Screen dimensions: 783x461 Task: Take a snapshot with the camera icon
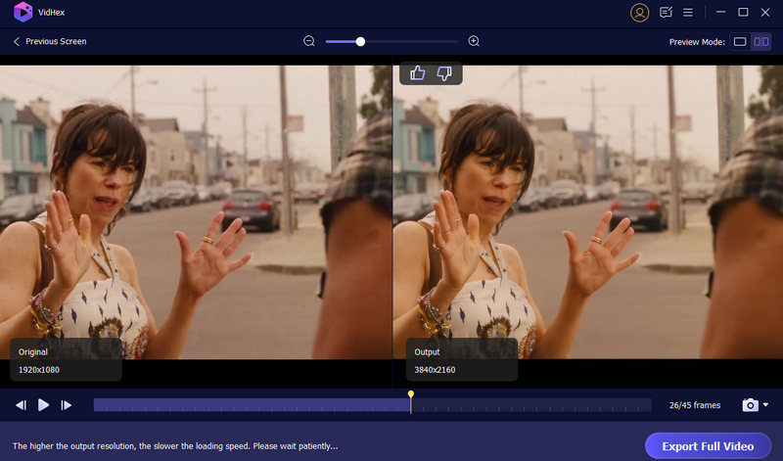(750, 405)
